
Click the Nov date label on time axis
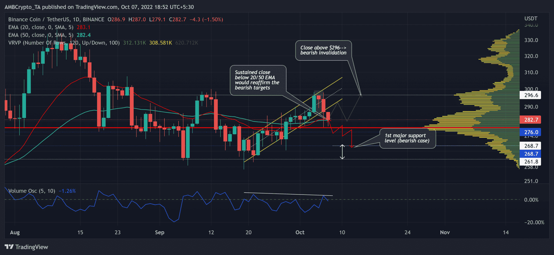tap(445, 232)
